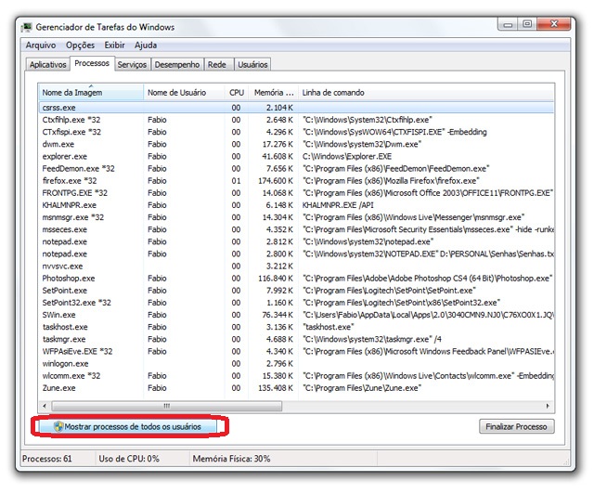This screenshot has height=494, width=594.
Task: Sort by Nome de Usuário column header
Action: pos(184,93)
